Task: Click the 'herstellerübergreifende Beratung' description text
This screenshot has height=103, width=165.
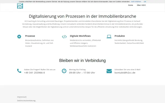Action: coord(129,42)
